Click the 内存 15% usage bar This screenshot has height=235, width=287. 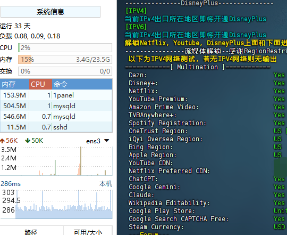pos(65,60)
